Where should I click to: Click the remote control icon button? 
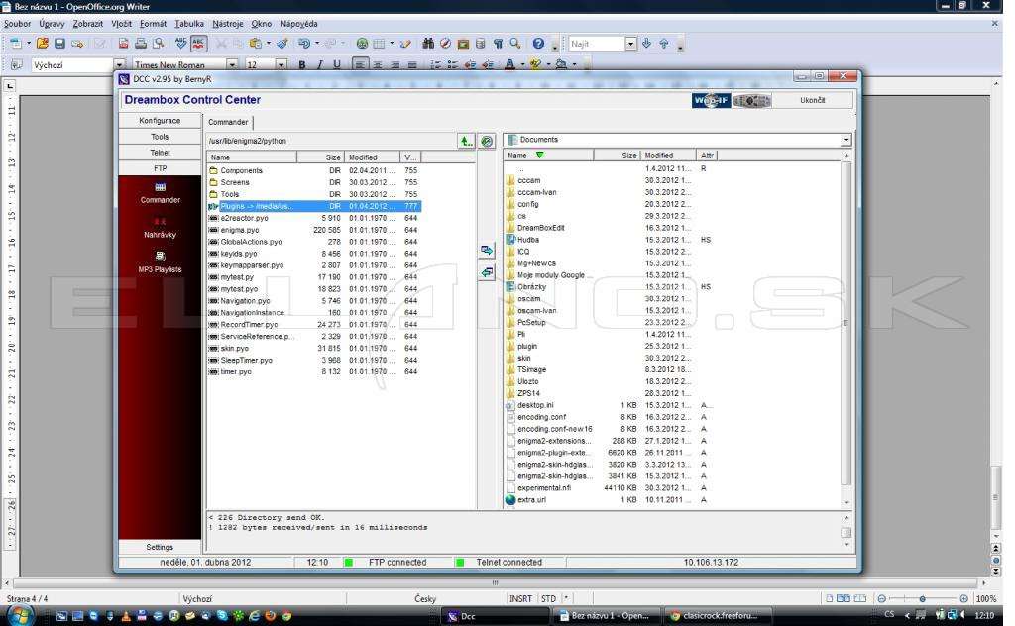(x=751, y=100)
